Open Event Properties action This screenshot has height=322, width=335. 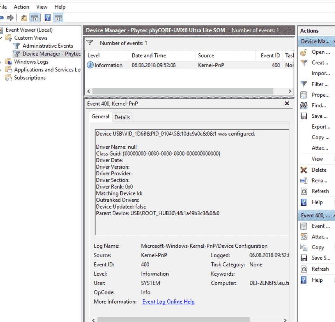pyautogui.click(x=315, y=226)
